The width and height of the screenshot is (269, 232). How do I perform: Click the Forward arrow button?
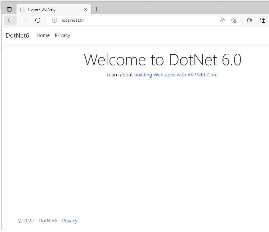point(24,20)
